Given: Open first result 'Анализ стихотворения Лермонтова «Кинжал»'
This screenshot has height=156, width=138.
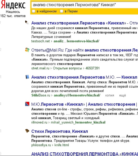Looking at the screenshot, I should [85, 23].
